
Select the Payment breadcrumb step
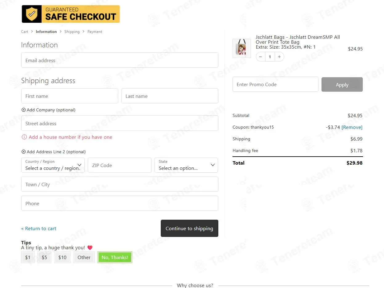tap(95, 32)
